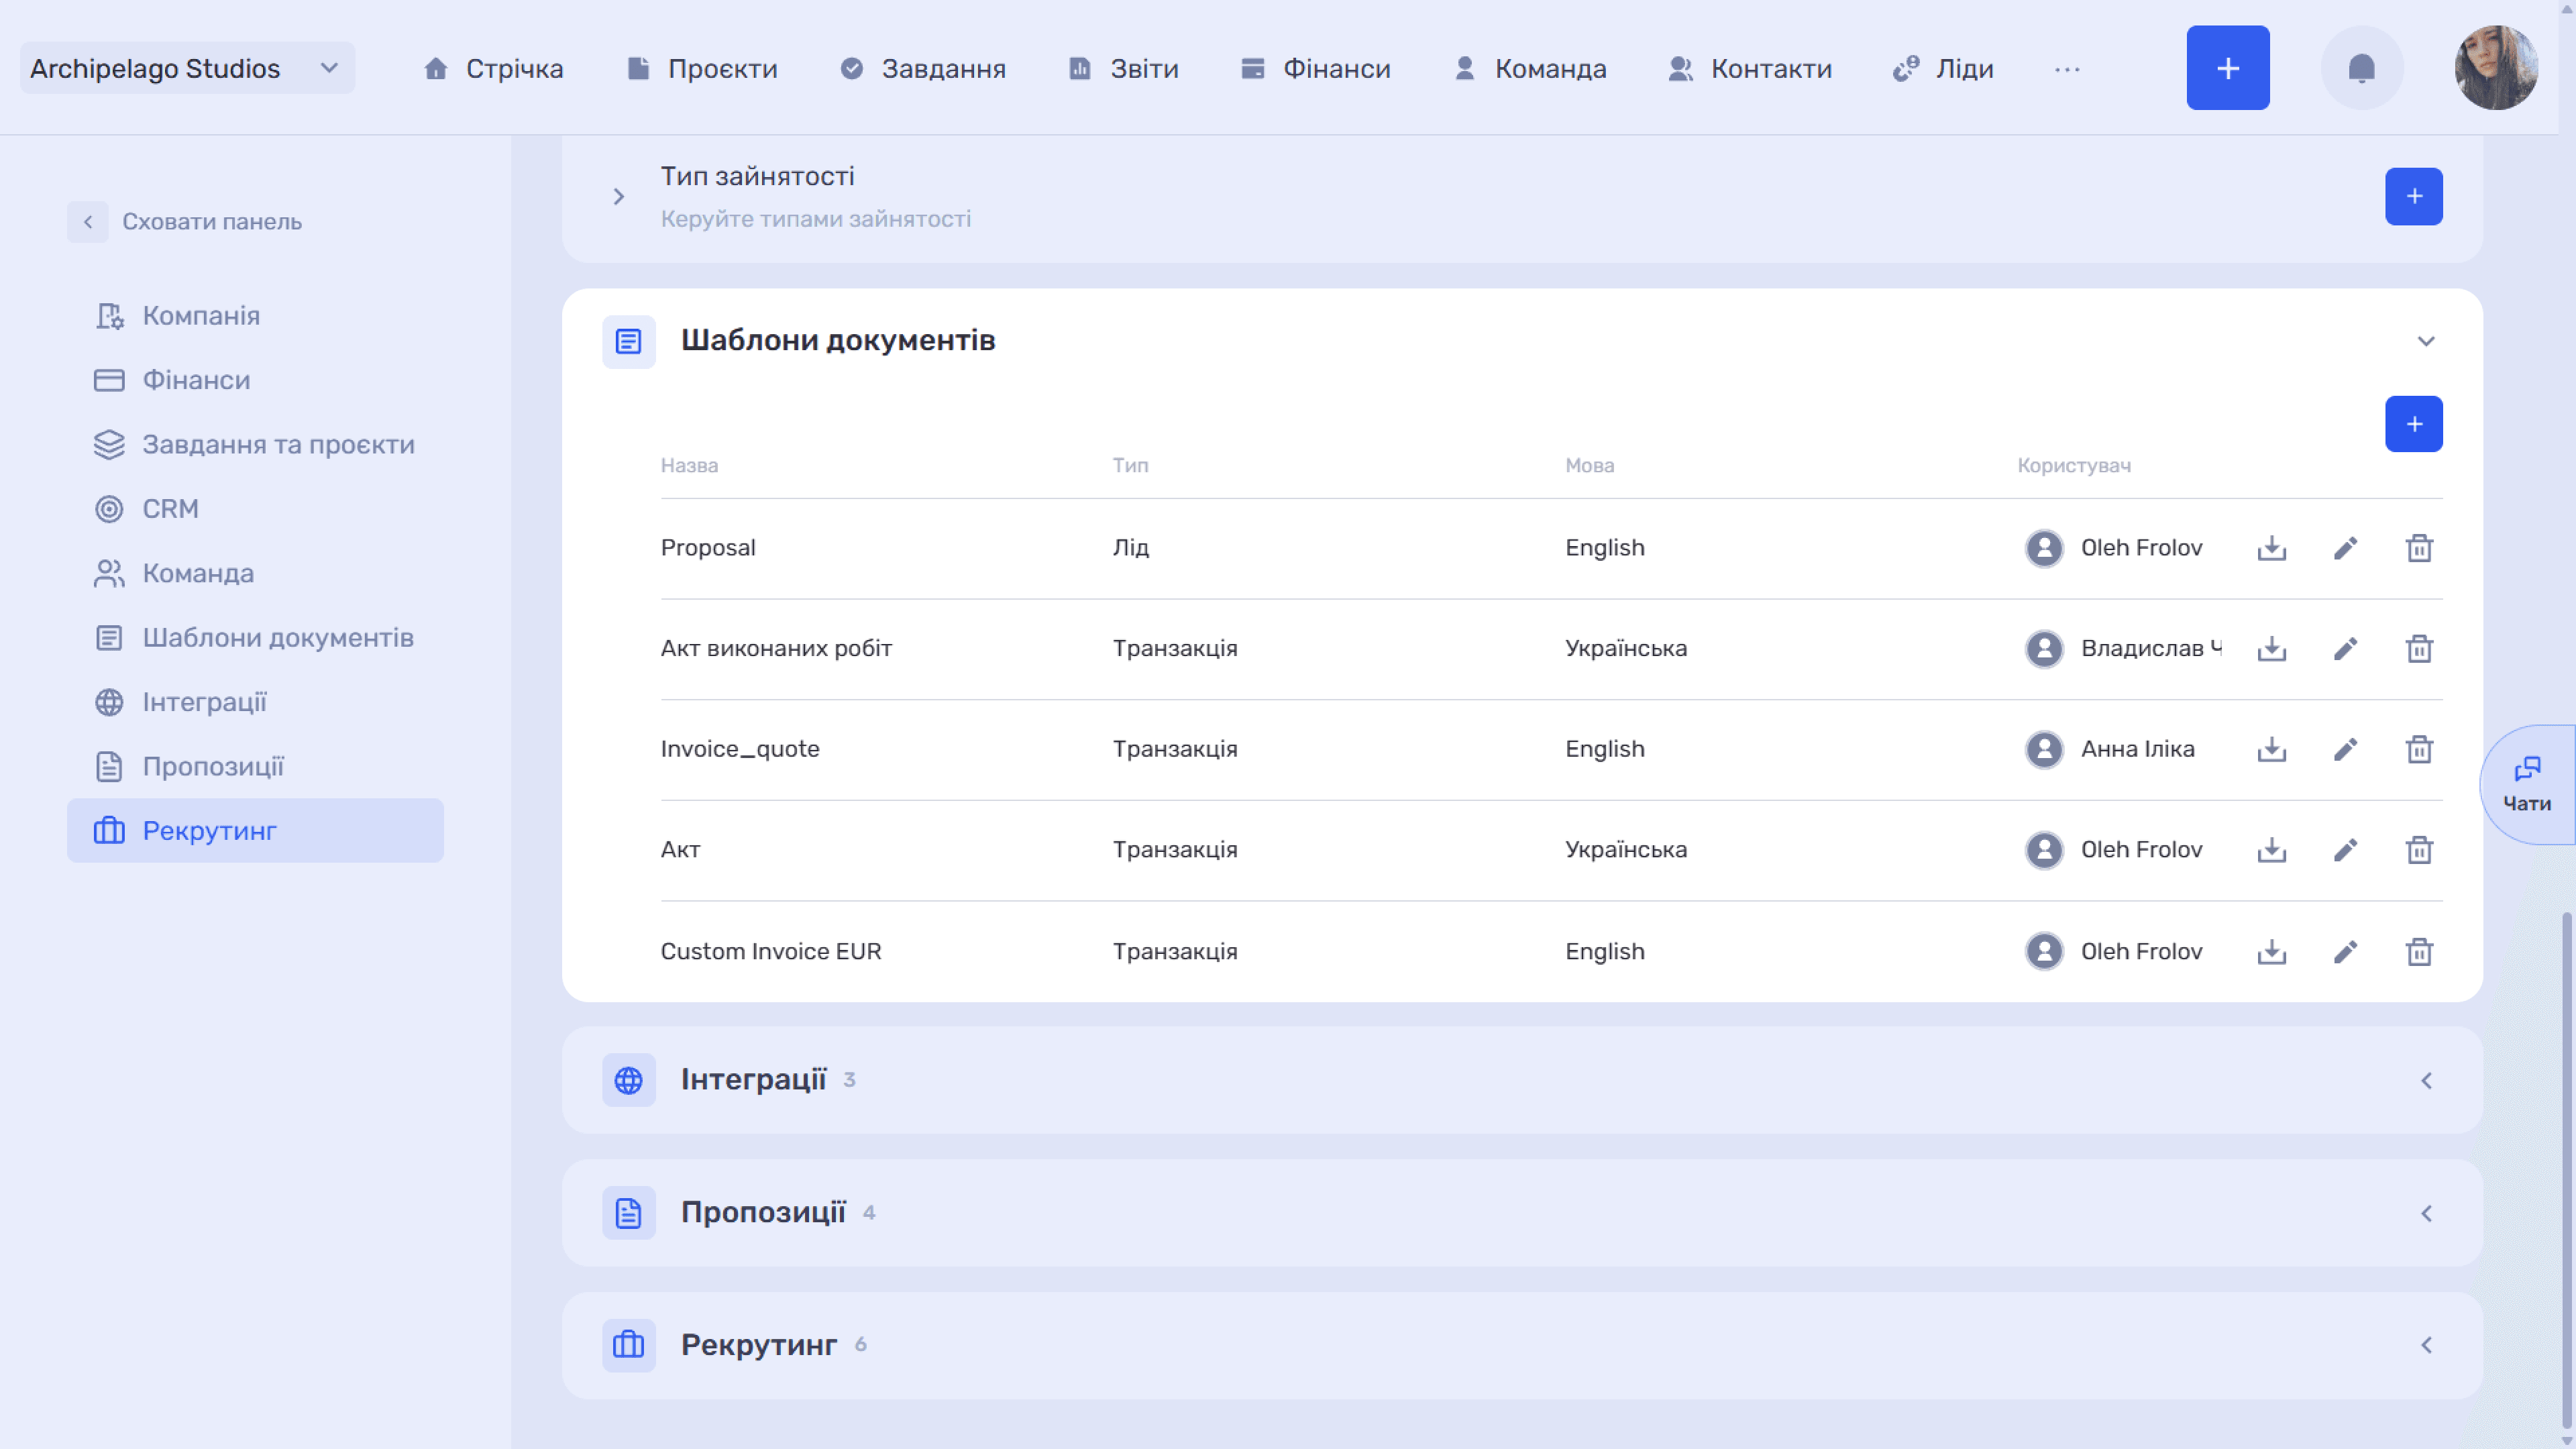Open Завдання in top navigation
This screenshot has height=1449, width=2576.
pyautogui.click(x=923, y=68)
